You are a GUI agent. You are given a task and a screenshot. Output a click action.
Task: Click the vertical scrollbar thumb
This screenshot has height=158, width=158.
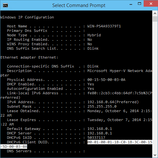(155, 19)
